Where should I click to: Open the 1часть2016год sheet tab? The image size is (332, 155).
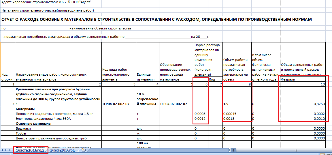pos(30,150)
